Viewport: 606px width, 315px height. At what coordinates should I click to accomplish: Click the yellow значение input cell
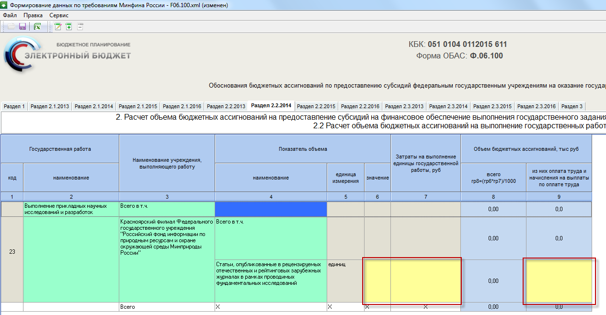coord(377,281)
